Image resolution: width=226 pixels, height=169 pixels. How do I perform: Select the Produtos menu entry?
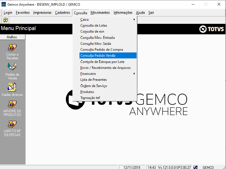pos(108,92)
